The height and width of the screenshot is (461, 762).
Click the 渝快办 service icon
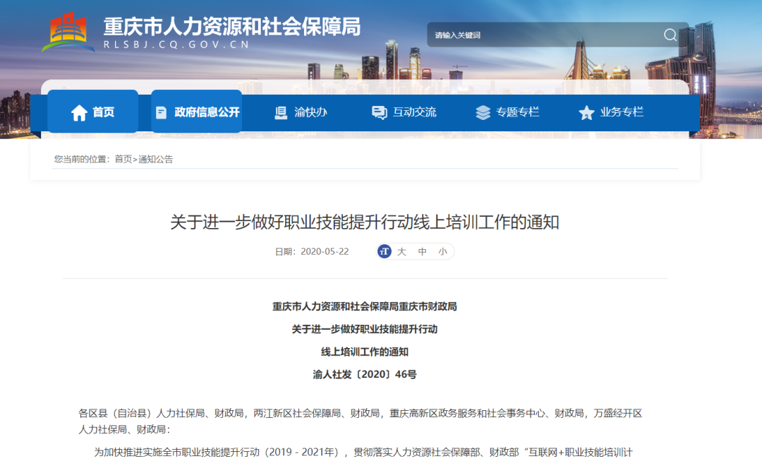click(x=280, y=112)
